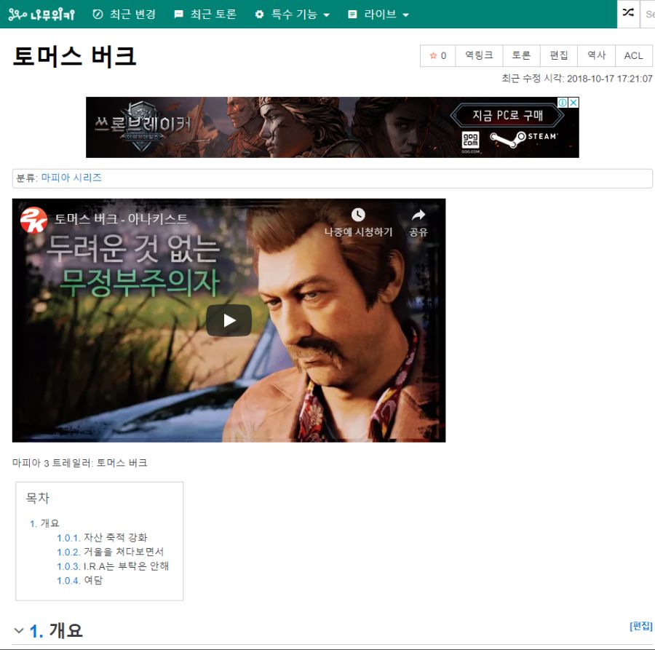Open the 역링크 backlinks tab

tap(479, 55)
